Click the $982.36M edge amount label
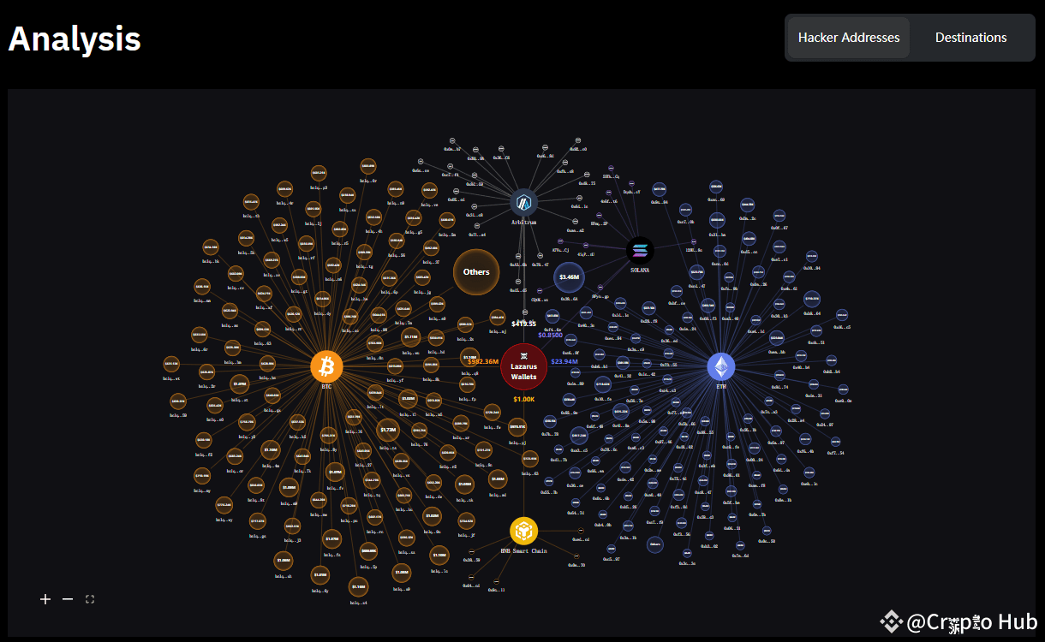 483,361
